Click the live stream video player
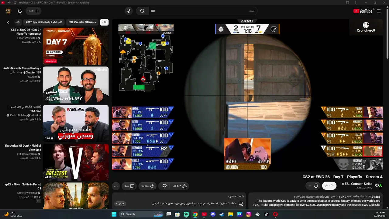This screenshot has height=219, width=389. [x=247, y=95]
